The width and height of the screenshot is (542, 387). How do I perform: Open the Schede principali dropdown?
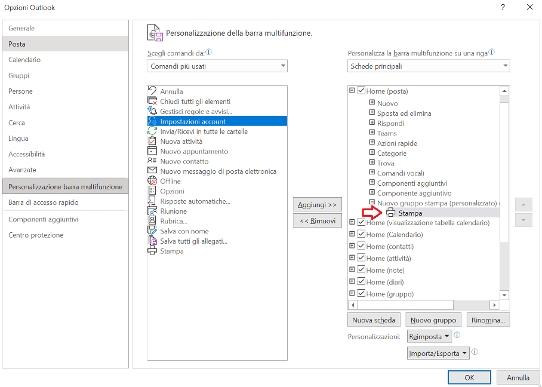(x=428, y=66)
